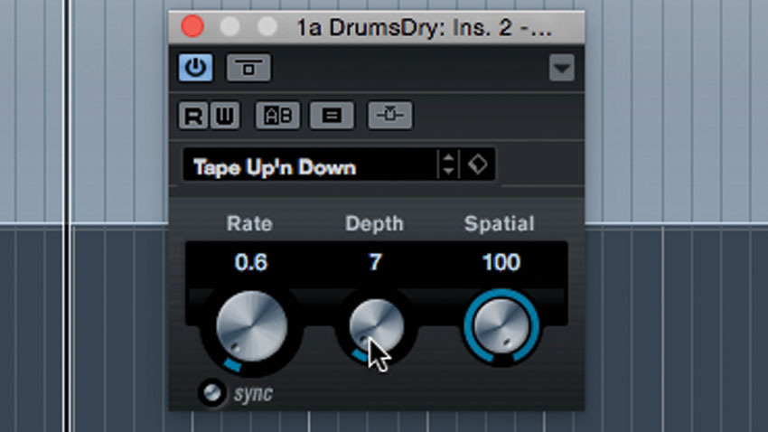Open the Tape Up'n Down preset browser
This screenshot has height=432, width=768.
click(x=310, y=166)
